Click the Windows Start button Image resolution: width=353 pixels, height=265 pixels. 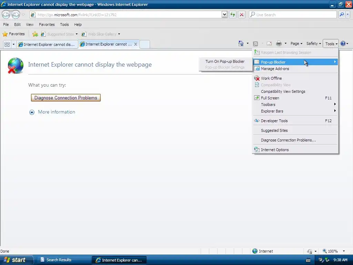(x=16, y=260)
